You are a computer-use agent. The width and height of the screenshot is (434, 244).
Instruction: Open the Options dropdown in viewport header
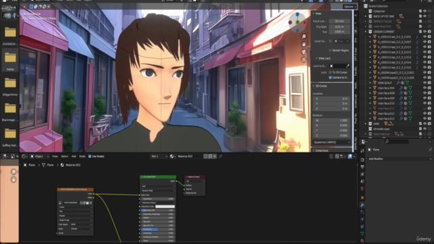point(350,7)
